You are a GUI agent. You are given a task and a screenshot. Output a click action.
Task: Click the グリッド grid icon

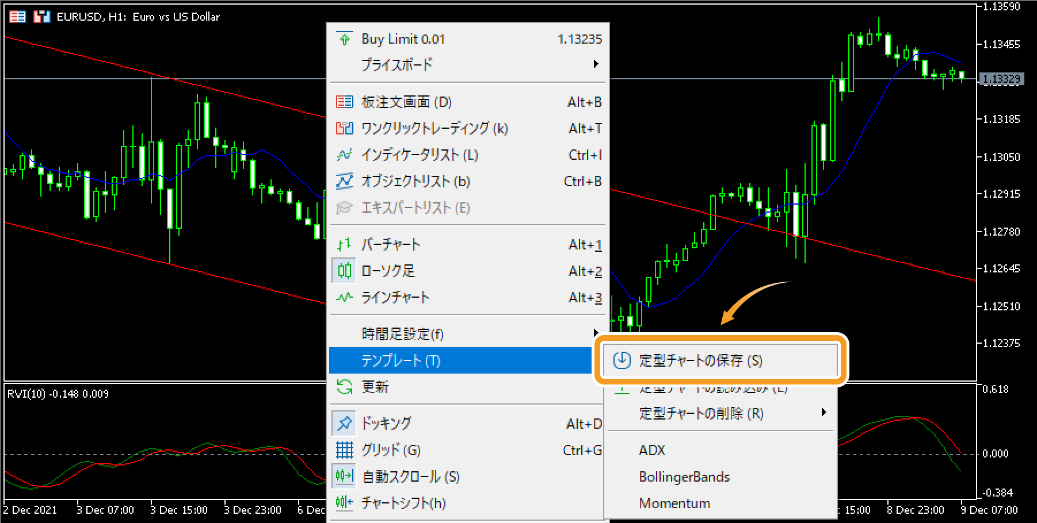pyautogui.click(x=345, y=450)
